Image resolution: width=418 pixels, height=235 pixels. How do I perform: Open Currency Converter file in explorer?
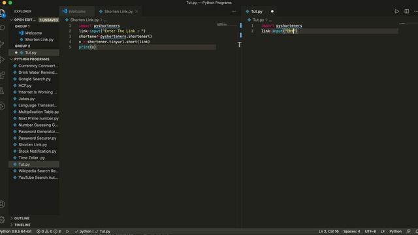(34, 66)
